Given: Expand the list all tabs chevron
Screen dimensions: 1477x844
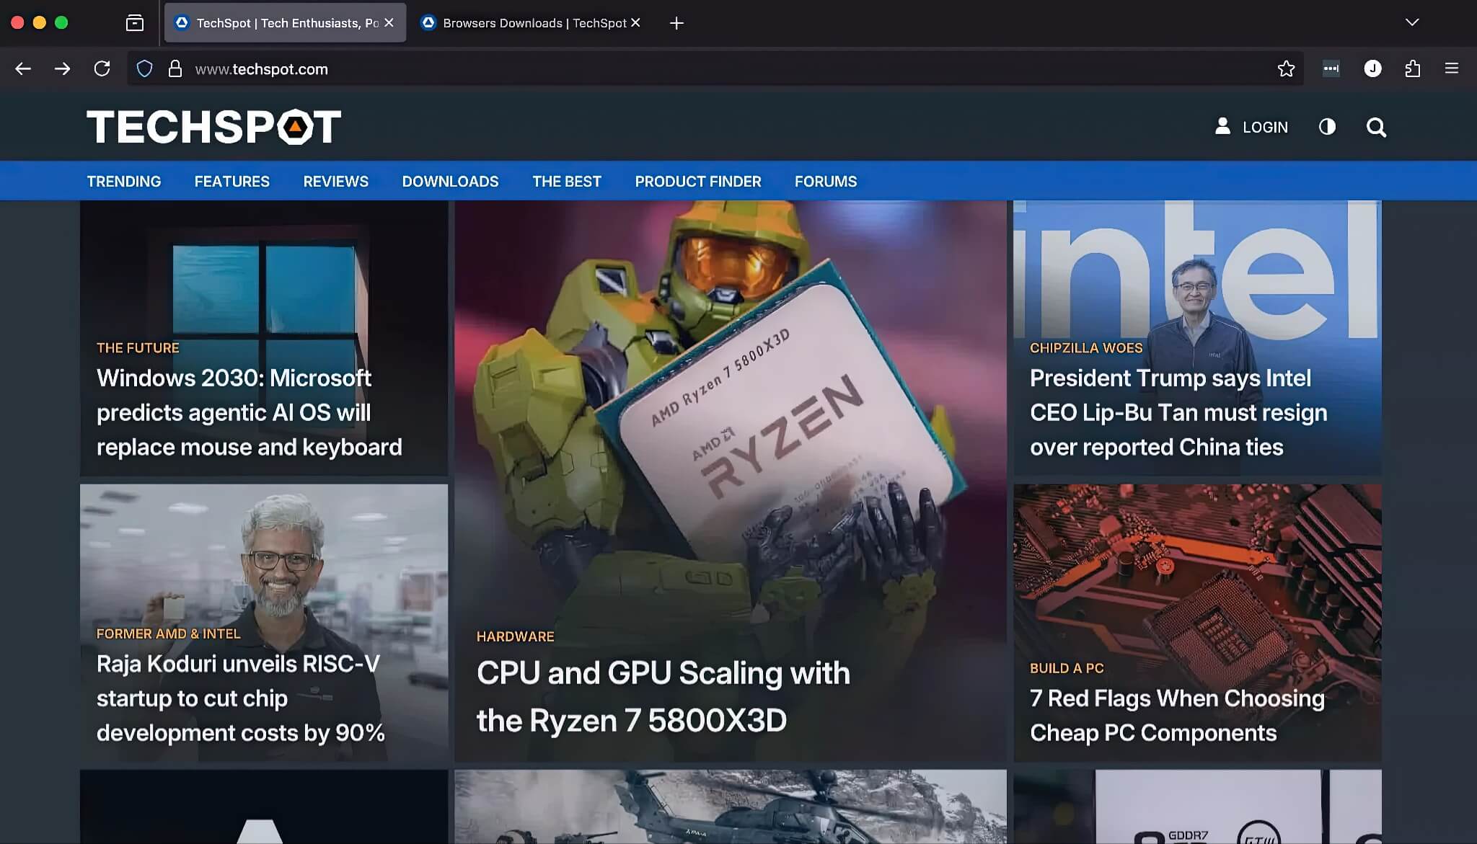Looking at the screenshot, I should pos(1412,22).
